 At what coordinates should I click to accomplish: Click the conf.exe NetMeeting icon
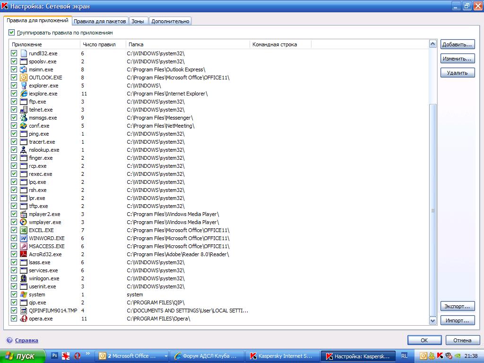(24, 126)
